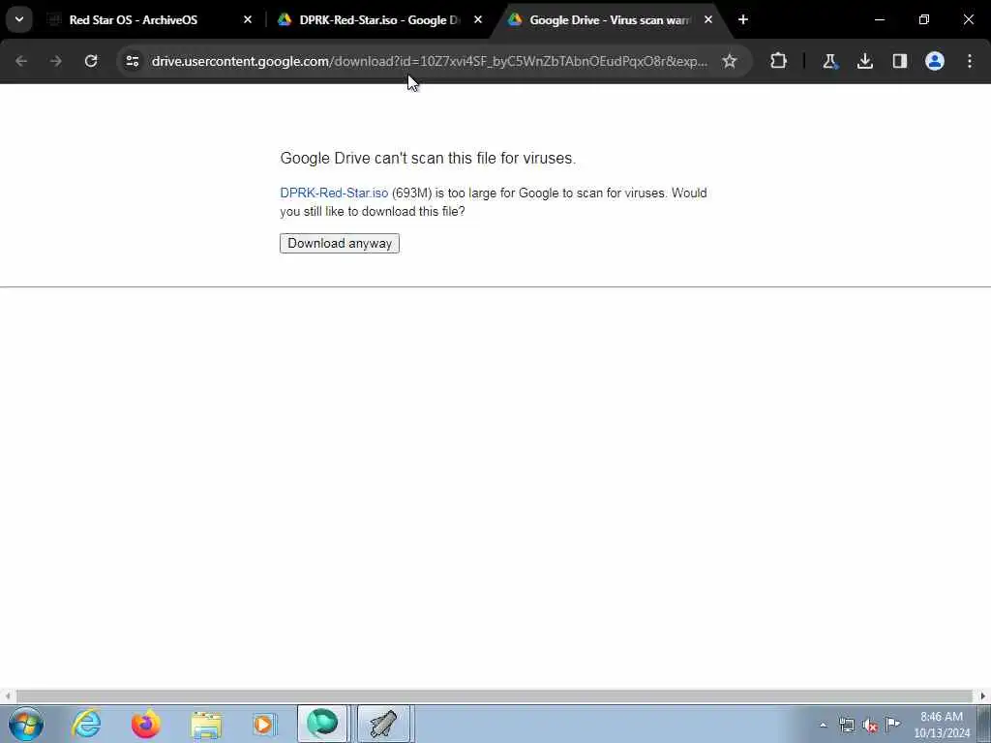Focus the address bar URL
Viewport: 991px width, 743px height.
point(430,61)
